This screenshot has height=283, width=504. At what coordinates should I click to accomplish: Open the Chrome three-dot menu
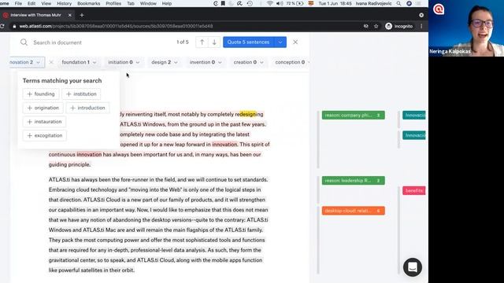[x=421, y=26]
